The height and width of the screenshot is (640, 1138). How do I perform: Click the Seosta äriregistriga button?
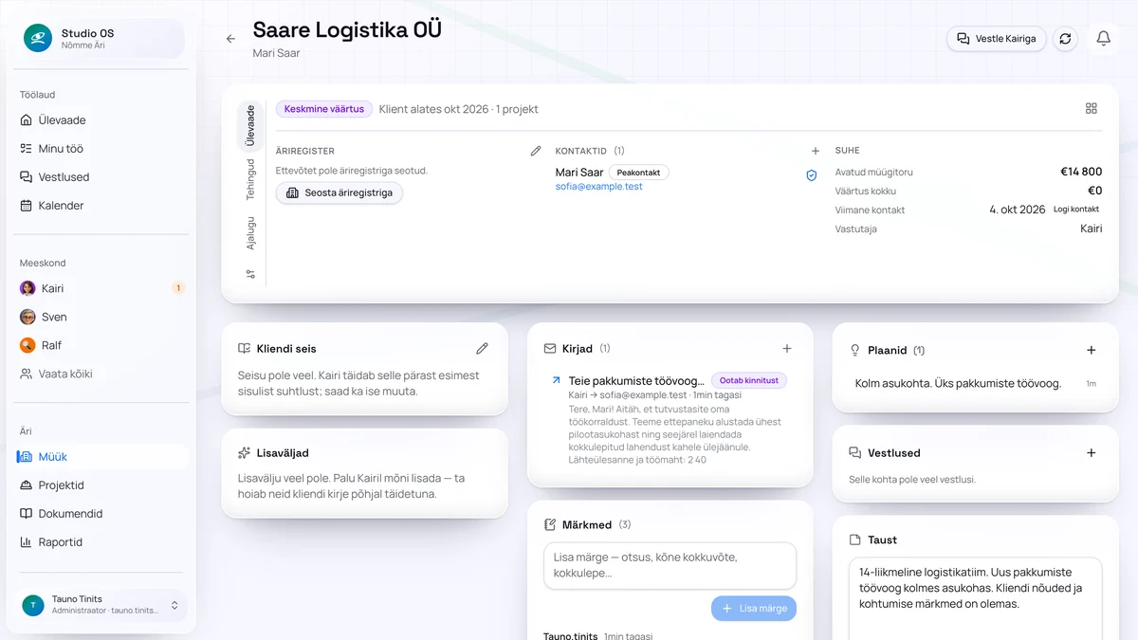click(x=340, y=192)
